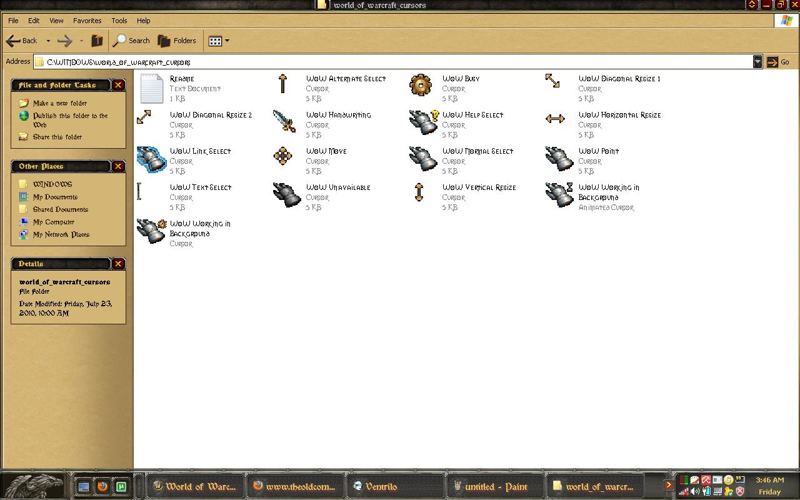The width and height of the screenshot is (800, 500).
Task: Open the WoW Busy cursor file
Action: pyautogui.click(x=421, y=86)
